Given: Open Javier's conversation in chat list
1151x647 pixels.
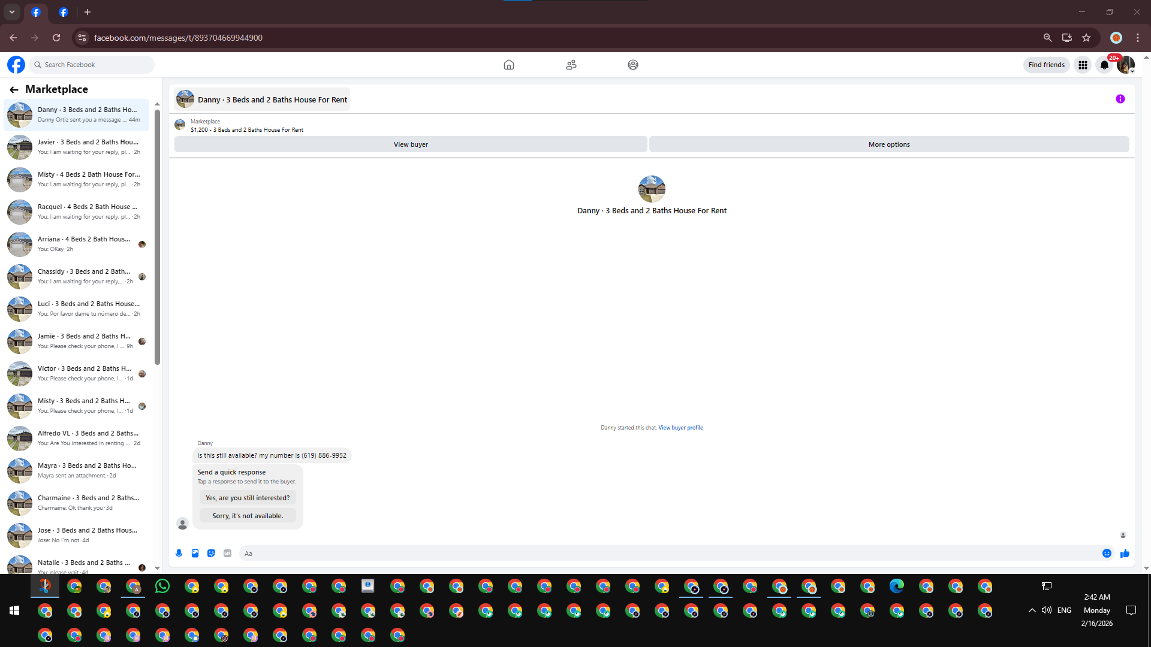Looking at the screenshot, I should 78,147.
